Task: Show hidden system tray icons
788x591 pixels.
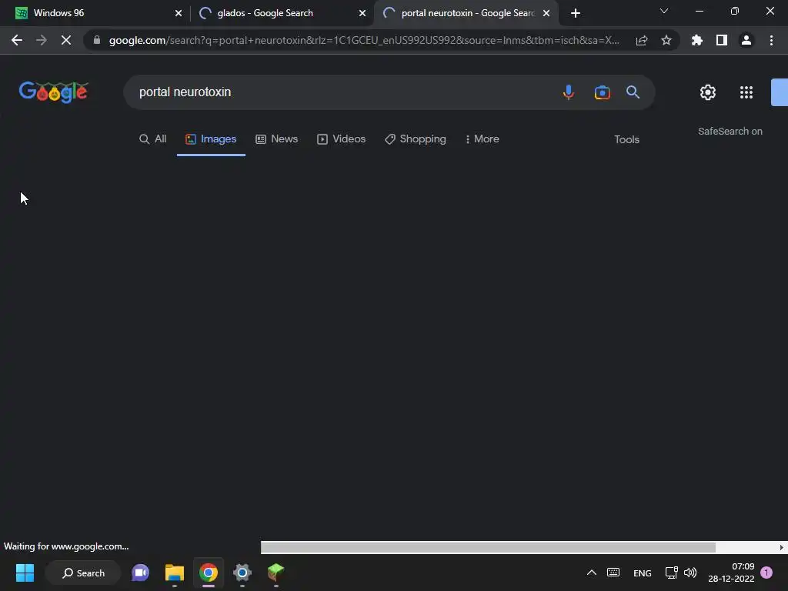Action: coord(592,573)
